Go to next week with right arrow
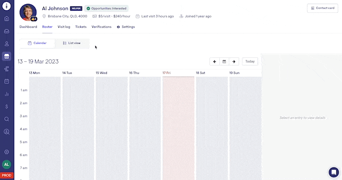This screenshot has width=342, height=180. [234, 62]
